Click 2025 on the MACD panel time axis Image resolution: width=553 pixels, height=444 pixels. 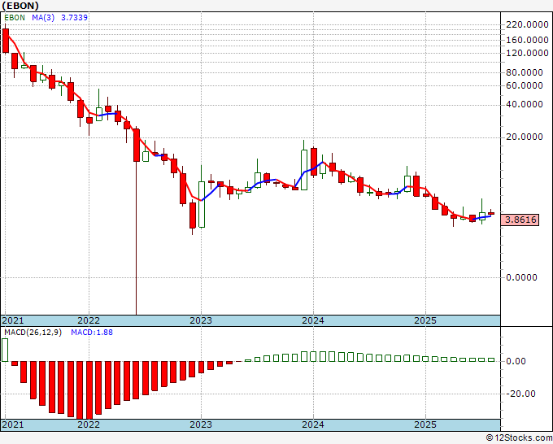[x=425, y=424]
